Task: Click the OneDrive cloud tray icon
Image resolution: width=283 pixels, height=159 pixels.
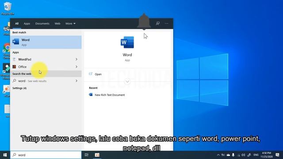Action: (x=228, y=155)
